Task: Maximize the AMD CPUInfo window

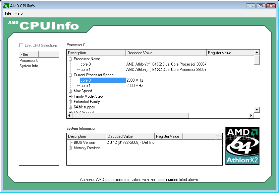Action: point(261,6)
